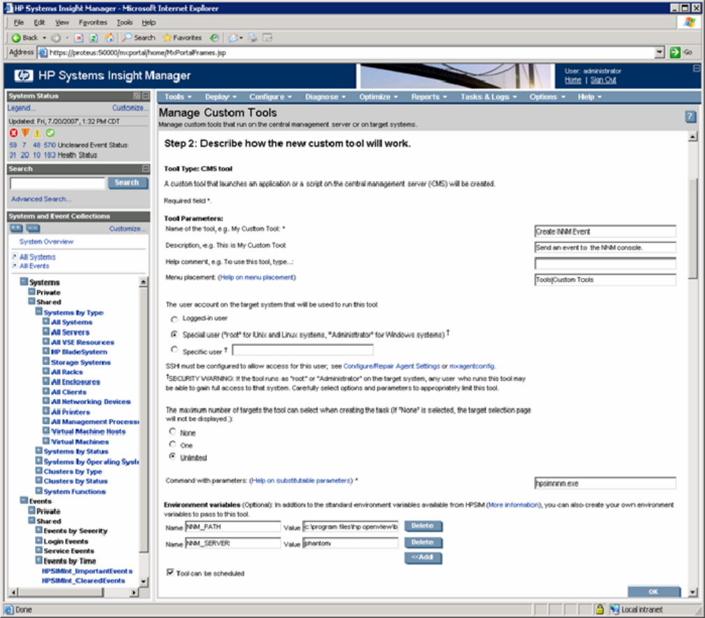Viewport: 705px width, 618px height.
Task: Open the Reports dropdown menu
Action: 429,97
